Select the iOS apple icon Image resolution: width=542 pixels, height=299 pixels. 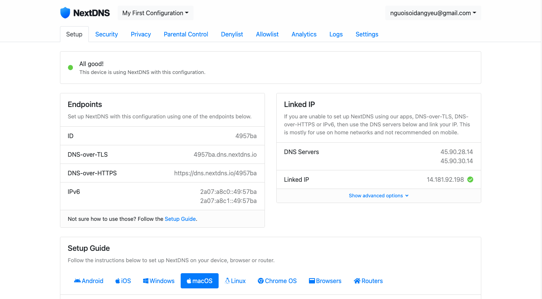click(x=118, y=281)
